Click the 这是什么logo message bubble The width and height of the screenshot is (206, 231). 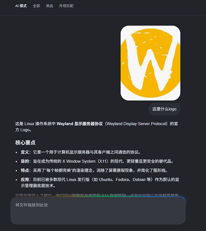(x=165, y=109)
